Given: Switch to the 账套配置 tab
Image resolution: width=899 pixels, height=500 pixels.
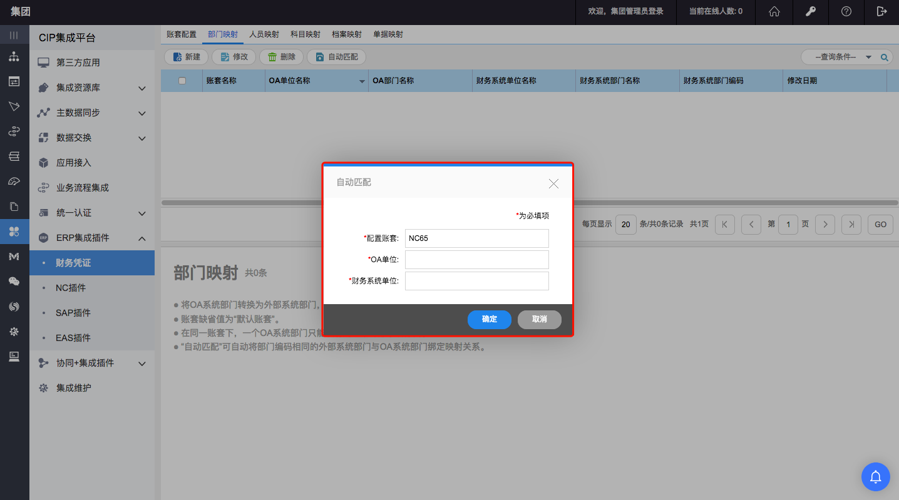Looking at the screenshot, I should click(182, 34).
